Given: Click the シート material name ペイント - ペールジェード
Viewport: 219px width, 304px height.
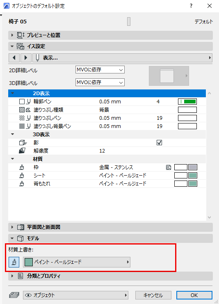Looking at the screenshot, I should pyautogui.click(x=123, y=176).
